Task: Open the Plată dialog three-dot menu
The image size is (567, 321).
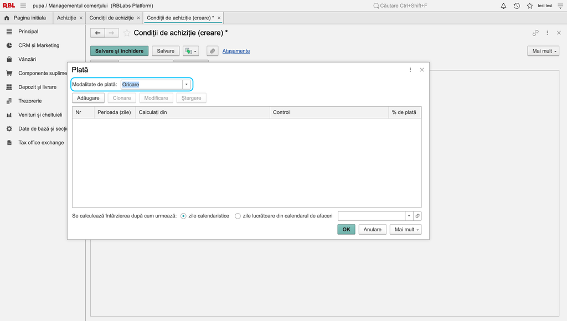Action: [410, 70]
